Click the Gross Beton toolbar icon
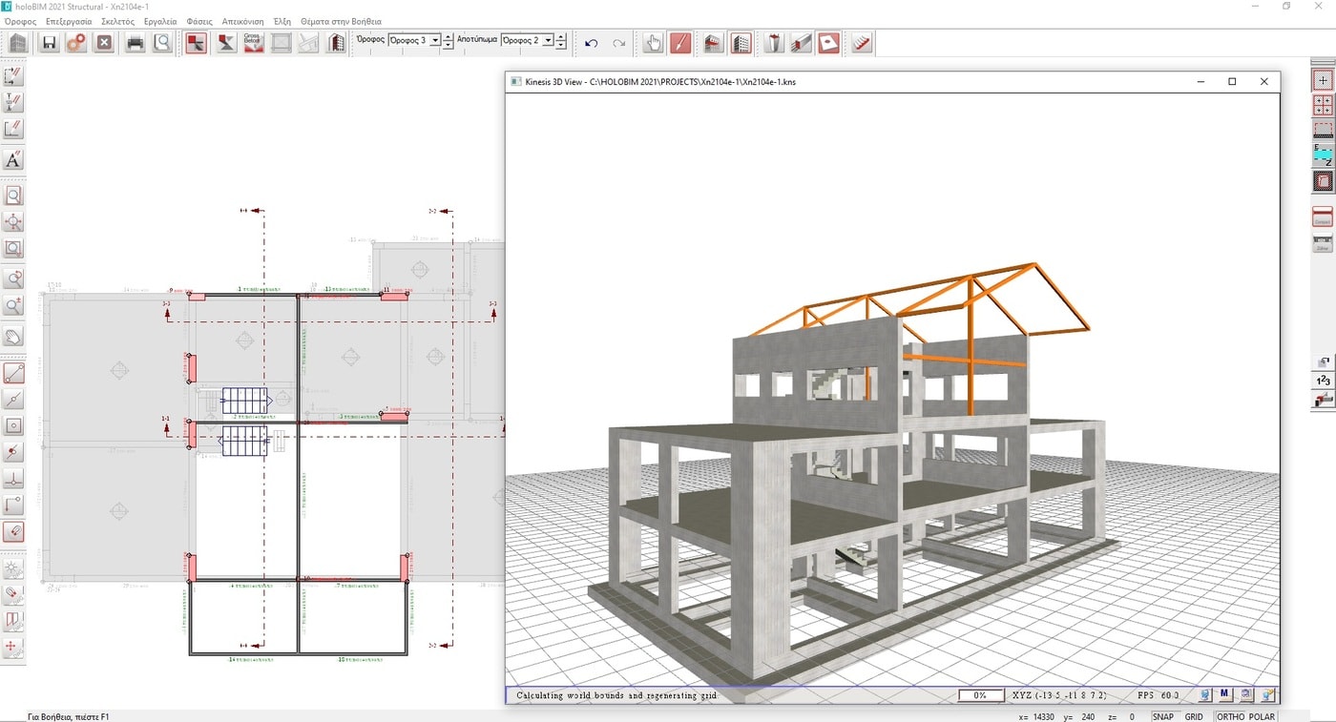The width and height of the screenshot is (1336, 722). click(x=254, y=43)
